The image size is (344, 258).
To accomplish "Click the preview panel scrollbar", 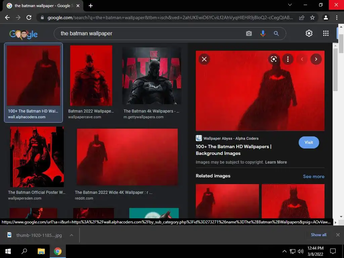I will click(x=335, y=69).
